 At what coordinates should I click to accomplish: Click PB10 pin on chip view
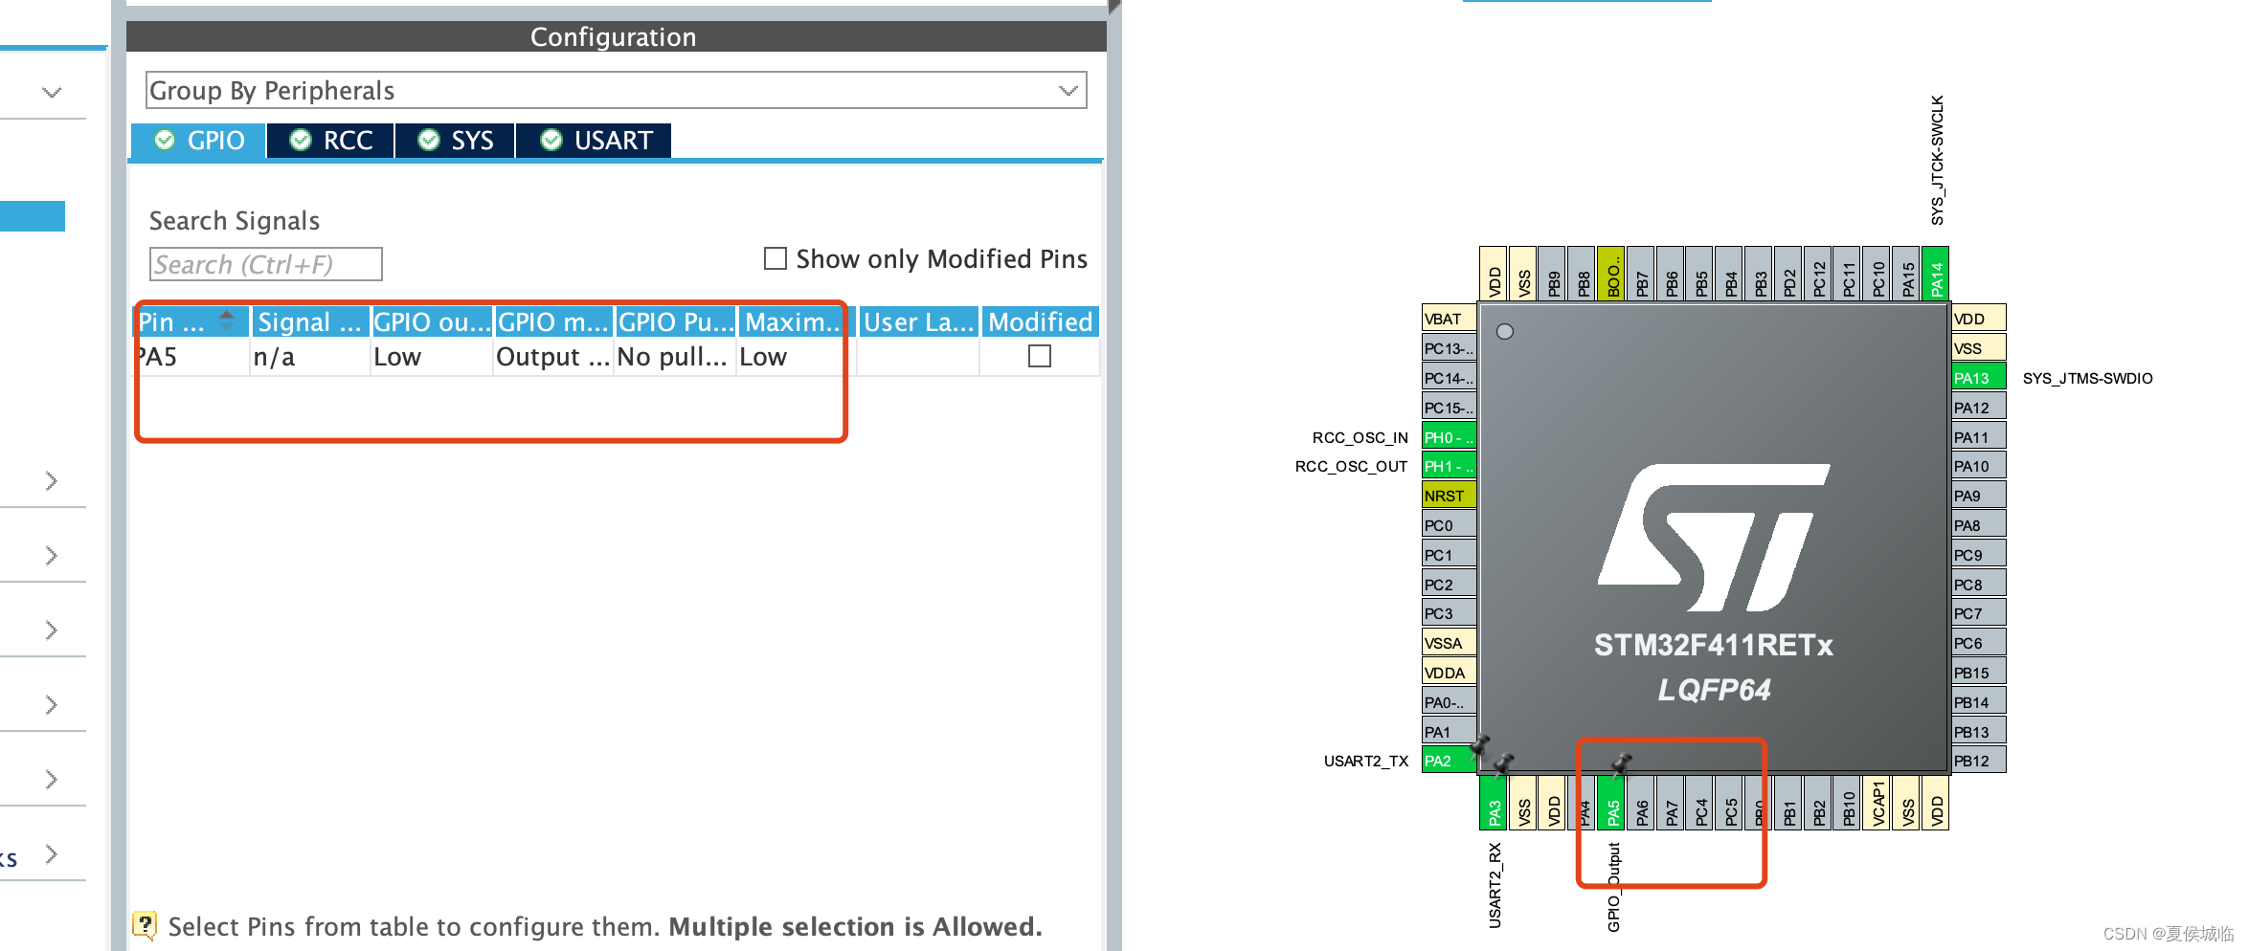click(1849, 803)
